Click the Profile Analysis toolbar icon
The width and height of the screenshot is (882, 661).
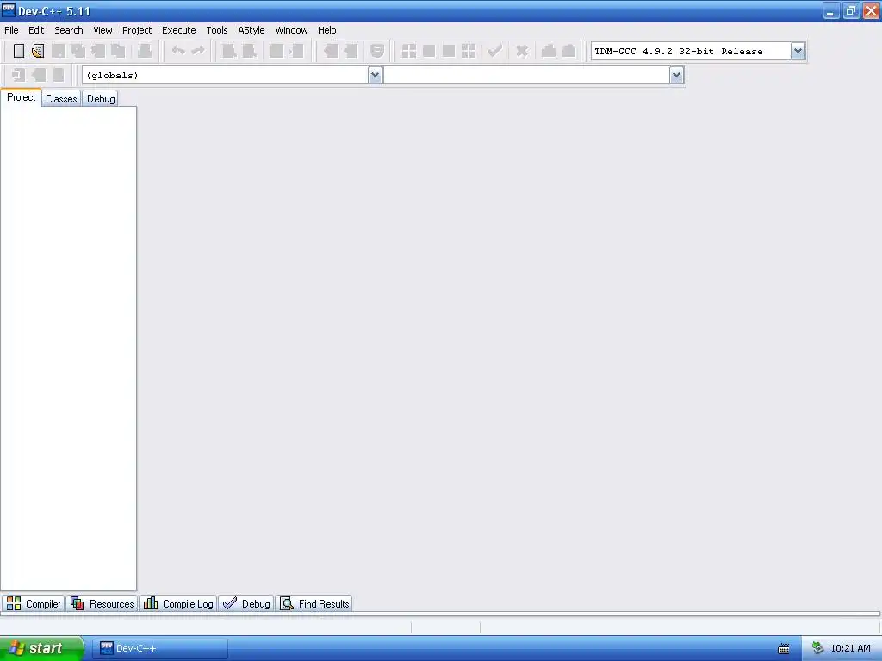tap(549, 51)
